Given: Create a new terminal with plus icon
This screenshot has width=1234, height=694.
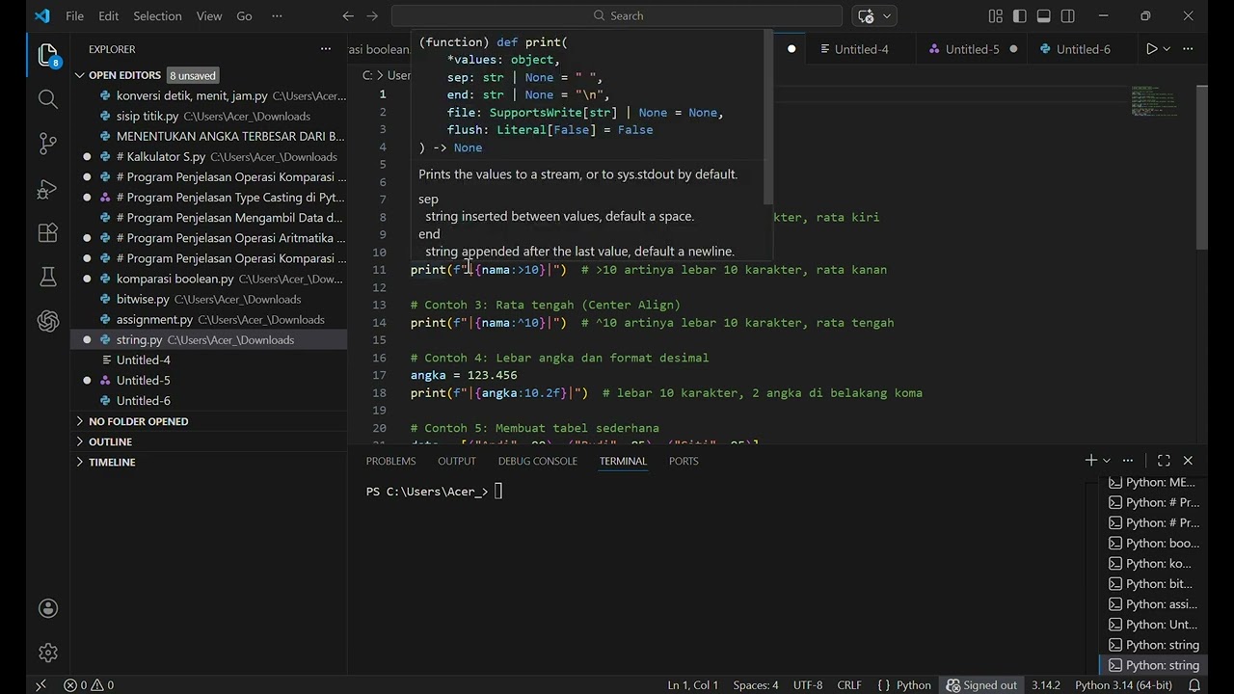Looking at the screenshot, I should pos(1091,461).
